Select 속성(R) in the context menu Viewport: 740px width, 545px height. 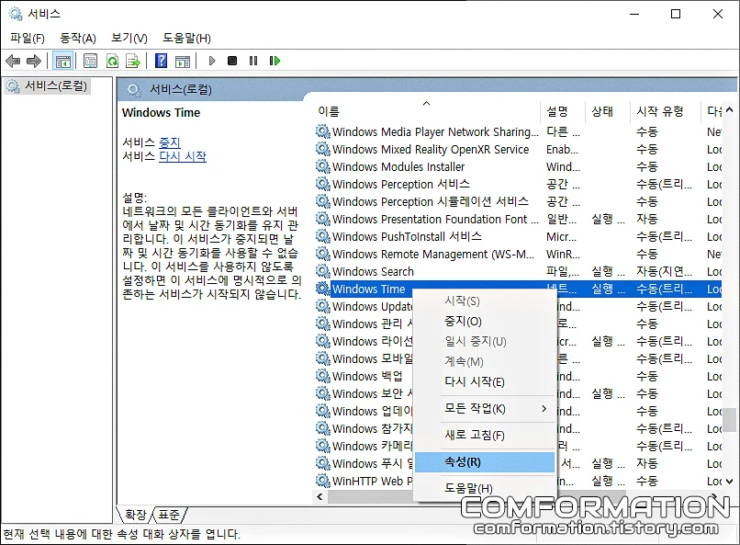pyautogui.click(x=485, y=462)
